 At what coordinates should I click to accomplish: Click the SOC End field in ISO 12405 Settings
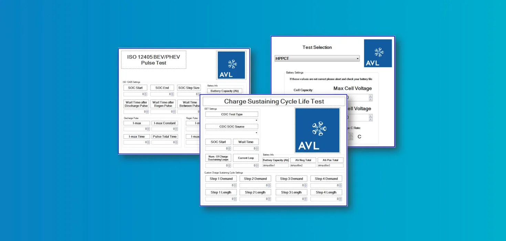click(x=160, y=94)
